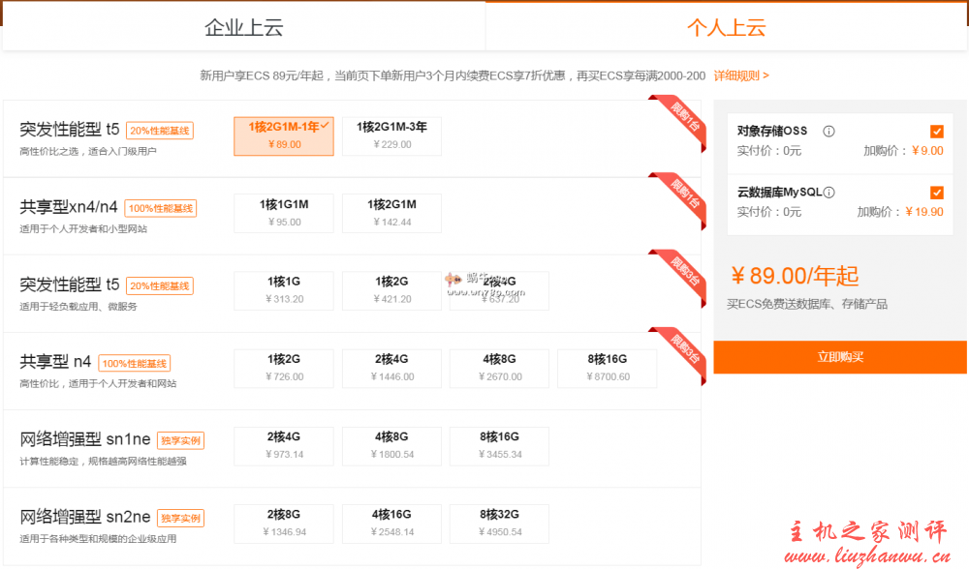Switch to the 企业上云 tab
The height and width of the screenshot is (569, 969).
(x=244, y=28)
